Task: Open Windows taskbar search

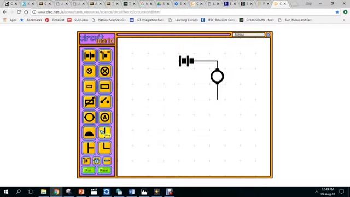Action: click(19, 192)
